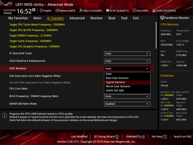Click Target CPU Graphics Frequency text
Image resolution: width=193 pixels, height=145 pixels.
[x=35, y=46]
